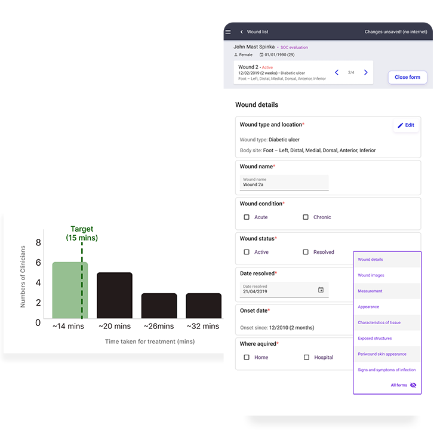437x443 pixels.
Task: Check the Chronic wound condition box
Action: click(x=306, y=217)
